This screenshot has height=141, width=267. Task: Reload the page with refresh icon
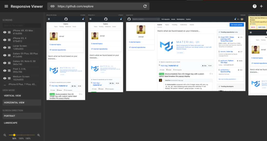(145, 6)
